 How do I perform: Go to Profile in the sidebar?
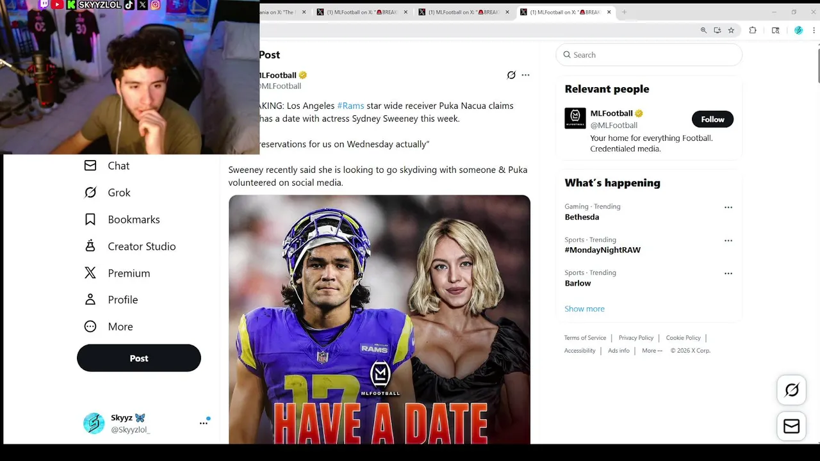[111, 300]
